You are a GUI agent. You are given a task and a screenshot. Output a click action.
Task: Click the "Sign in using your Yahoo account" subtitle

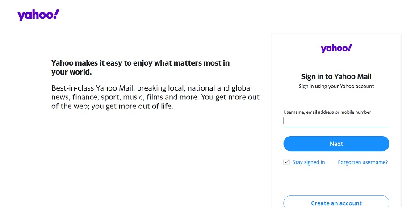pos(336,86)
